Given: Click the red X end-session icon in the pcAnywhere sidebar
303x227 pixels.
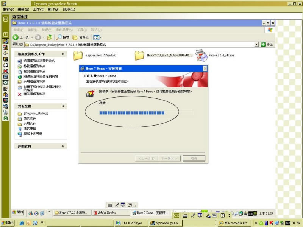Looking at the screenshot, I should (x=6, y=71).
